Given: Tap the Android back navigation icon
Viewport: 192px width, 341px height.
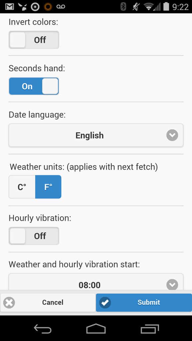Looking at the screenshot, I should [43, 328].
